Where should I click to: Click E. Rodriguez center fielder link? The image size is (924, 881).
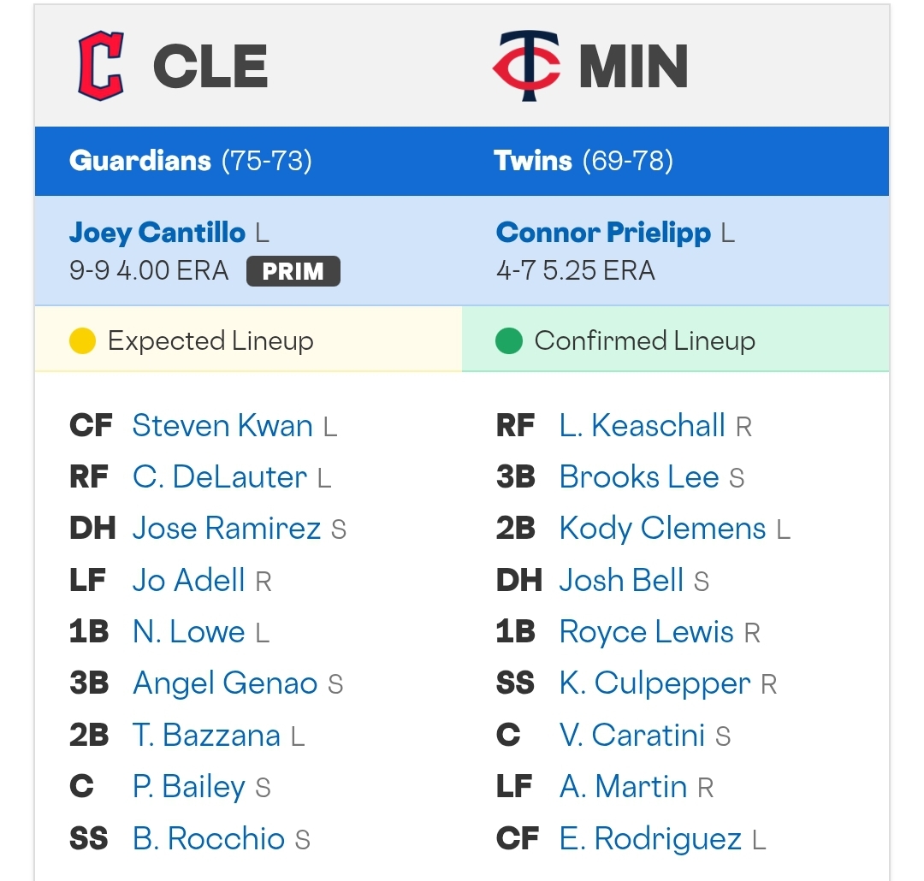(x=650, y=839)
